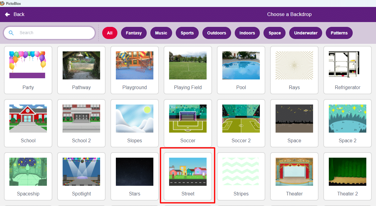Click the PictoBlox app icon in title bar
376x206 pixels.
(x=2, y=3)
